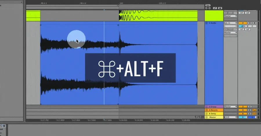Jump to the previous locator arrow
The image size is (261, 136).
pyautogui.click(x=206, y=8)
